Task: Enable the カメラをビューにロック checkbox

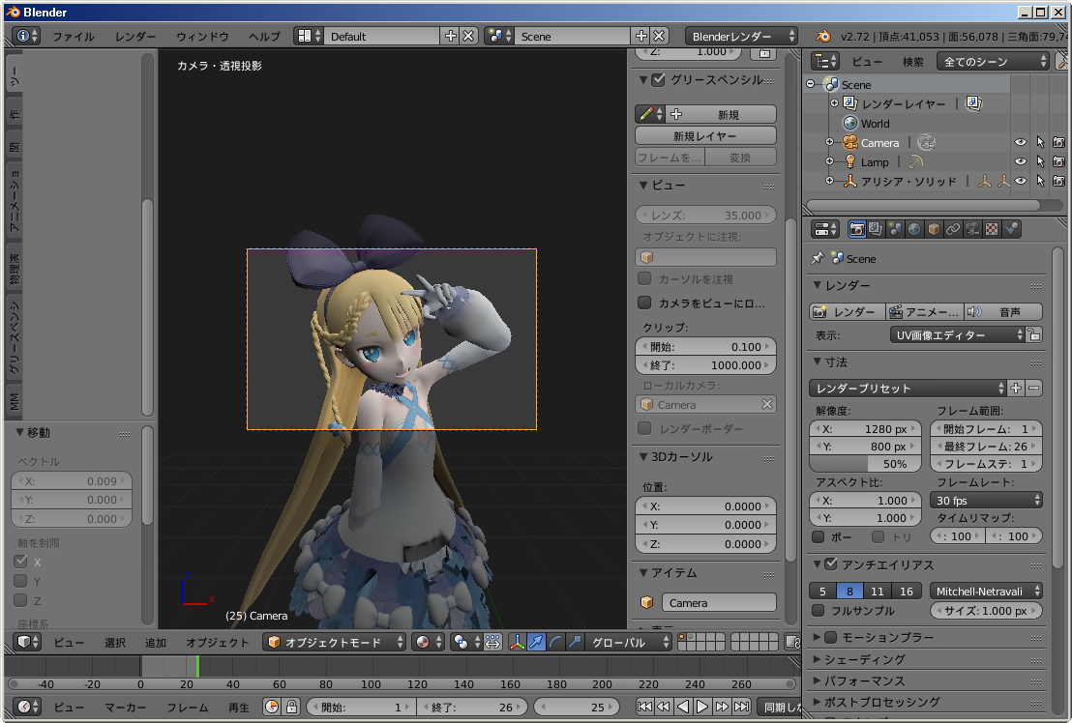Action: click(x=644, y=303)
